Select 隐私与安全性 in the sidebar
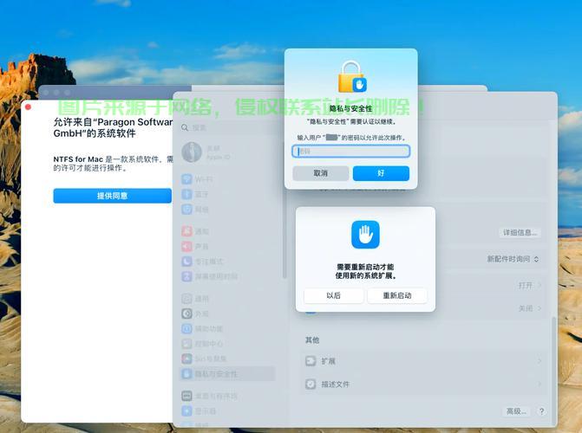The image size is (582, 433). point(227,374)
